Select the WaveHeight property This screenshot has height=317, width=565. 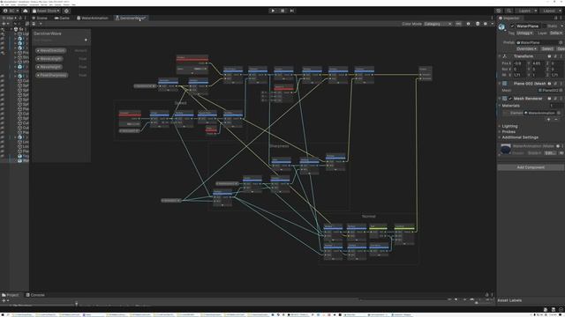[49, 67]
